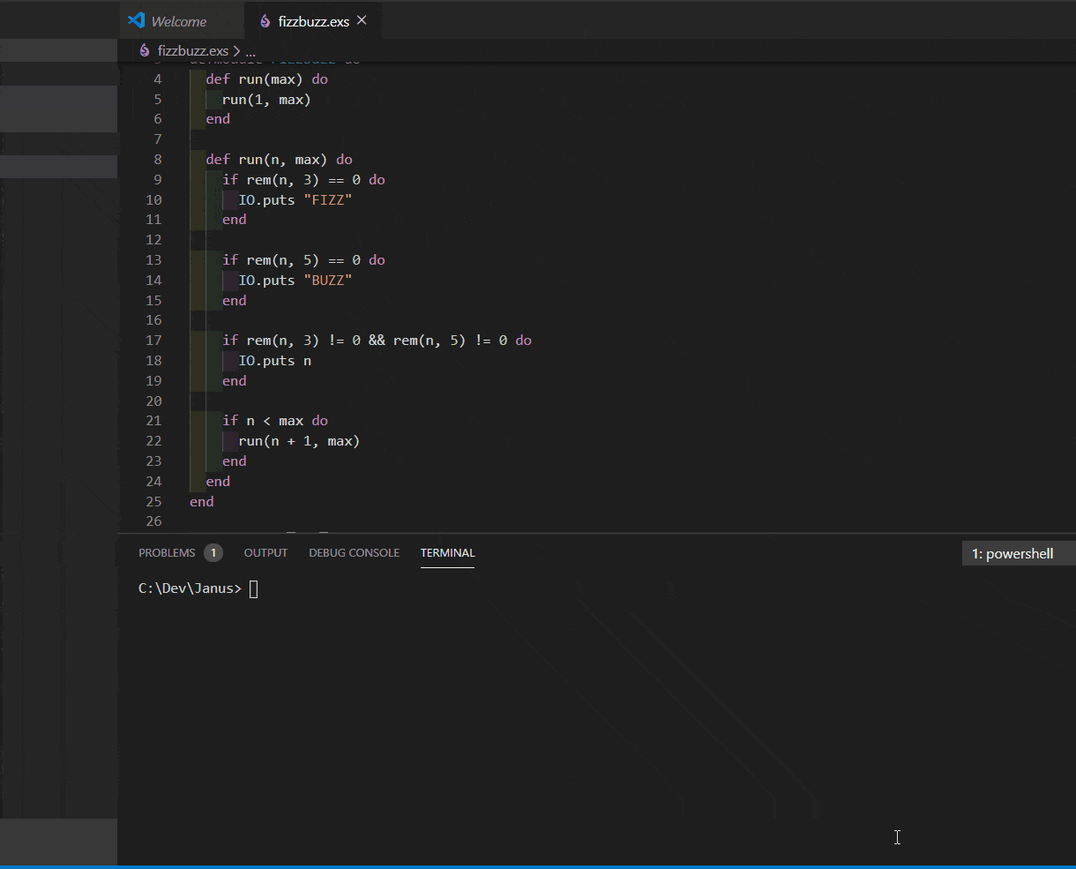Screen dimensions: 1076x869
Task: Click the '&&' operator on line 17
Action: (x=377, y=341)
